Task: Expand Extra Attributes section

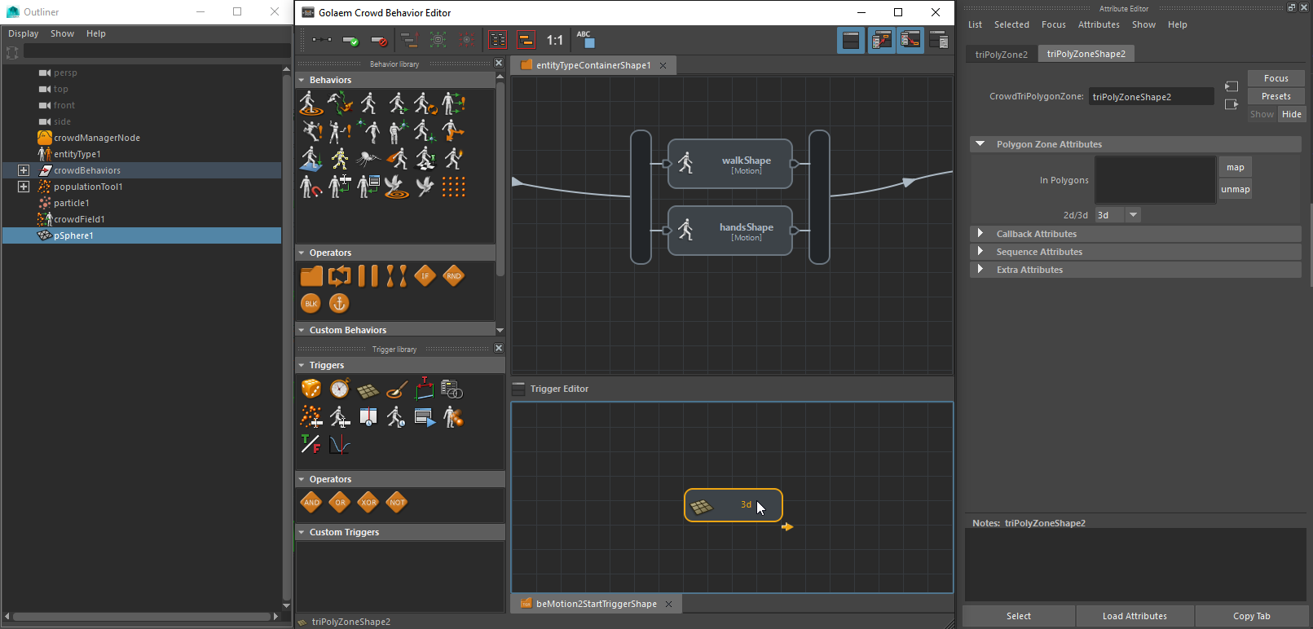Action: [x=980, y=270]
